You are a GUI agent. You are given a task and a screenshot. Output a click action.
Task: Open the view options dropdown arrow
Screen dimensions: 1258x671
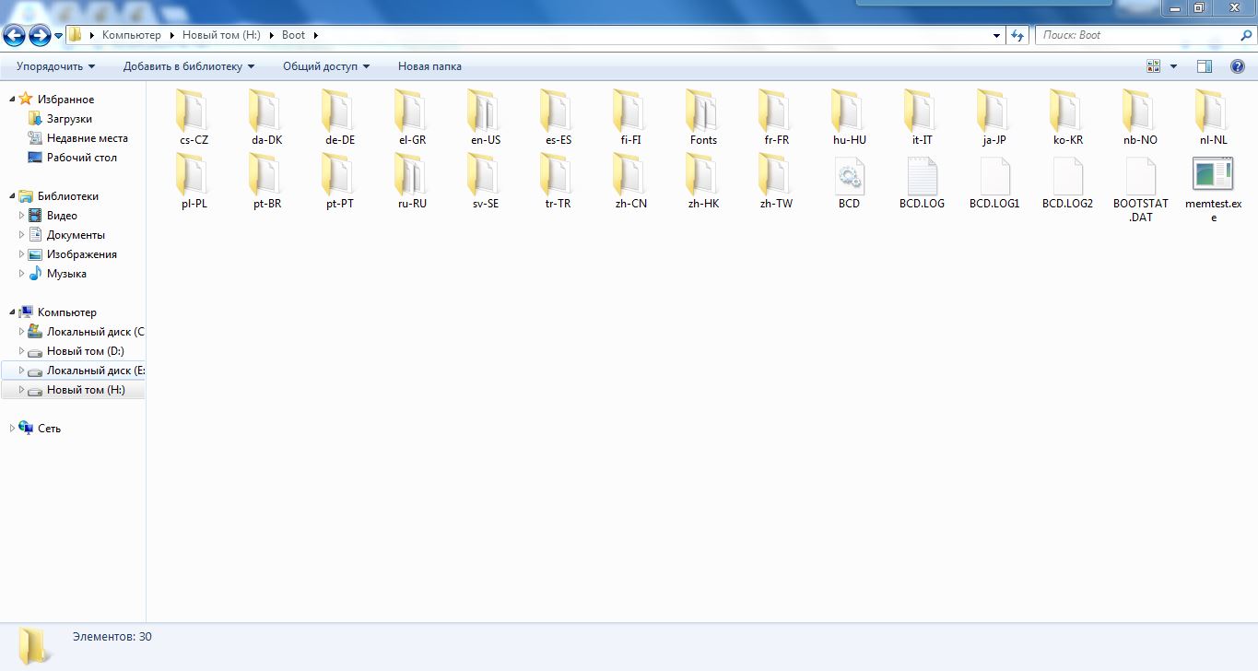click(x=1173, y=66)
